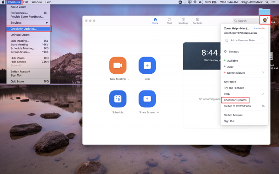Viewport: 279px width, 174px height.
Task: Click the Zoom camera icon in menu bar
Action: click(x=180, y=2)
